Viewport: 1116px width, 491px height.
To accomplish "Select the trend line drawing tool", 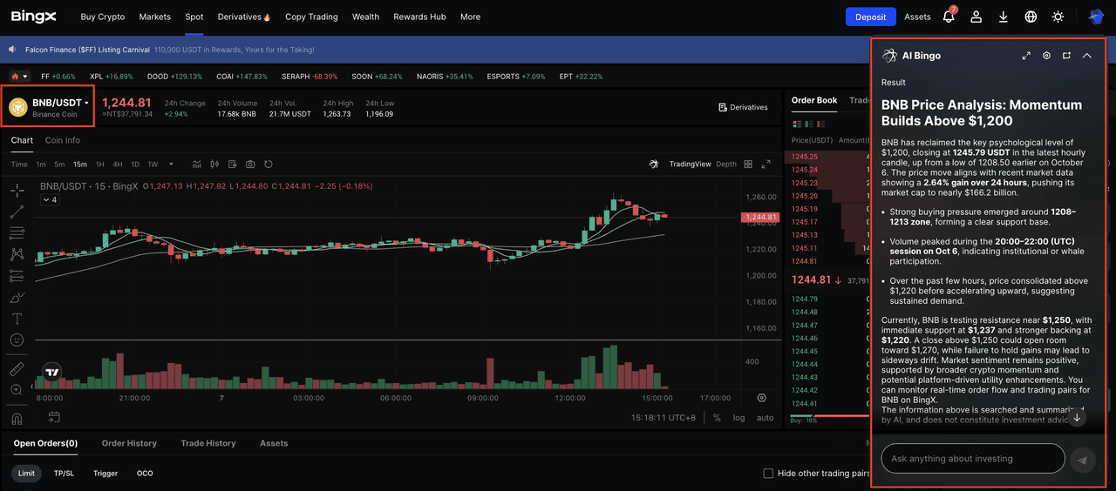I will (17, 212).
